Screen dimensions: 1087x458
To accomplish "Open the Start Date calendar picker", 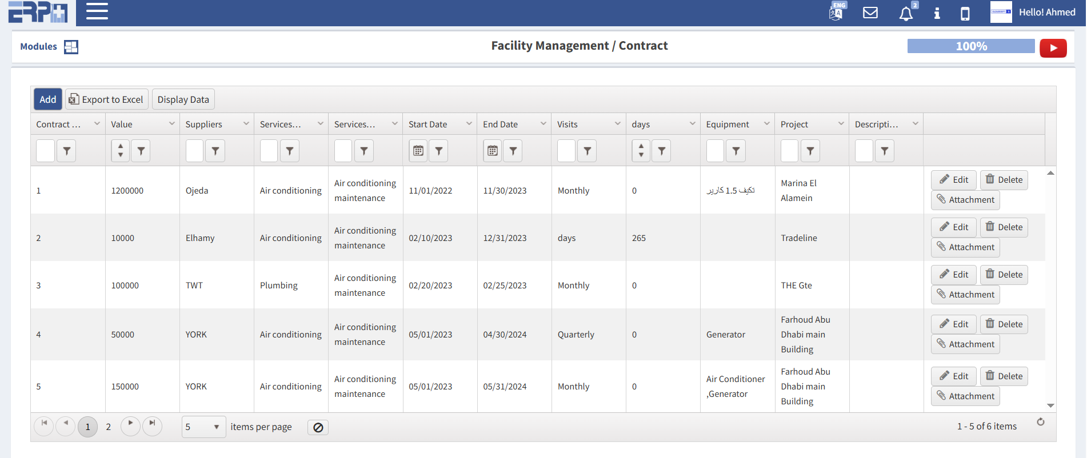I will [418, 151].
